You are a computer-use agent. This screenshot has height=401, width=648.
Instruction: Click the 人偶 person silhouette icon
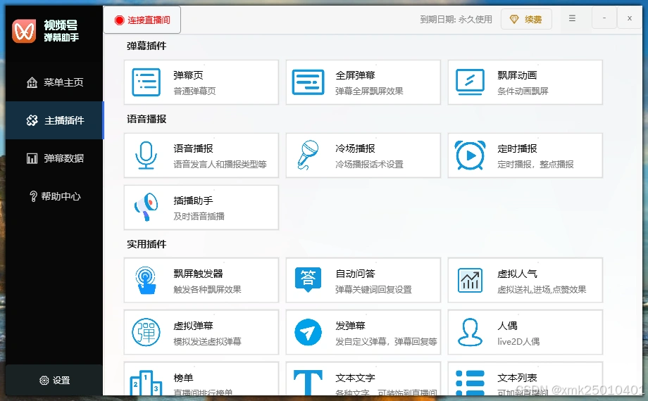tap(470, 332)
